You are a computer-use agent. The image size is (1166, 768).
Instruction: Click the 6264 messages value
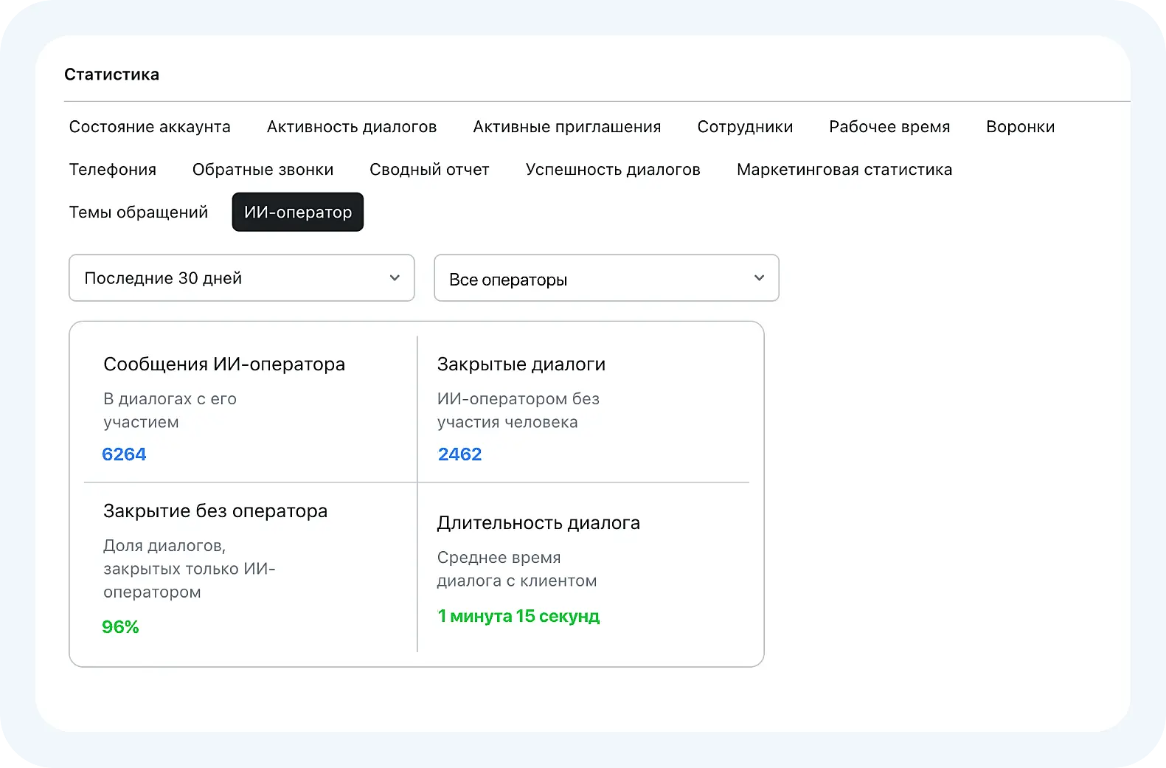click(x=124, y=454)
